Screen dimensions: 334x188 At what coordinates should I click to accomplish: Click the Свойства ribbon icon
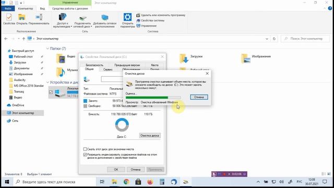pyautogui.click(x=9, y=19)
